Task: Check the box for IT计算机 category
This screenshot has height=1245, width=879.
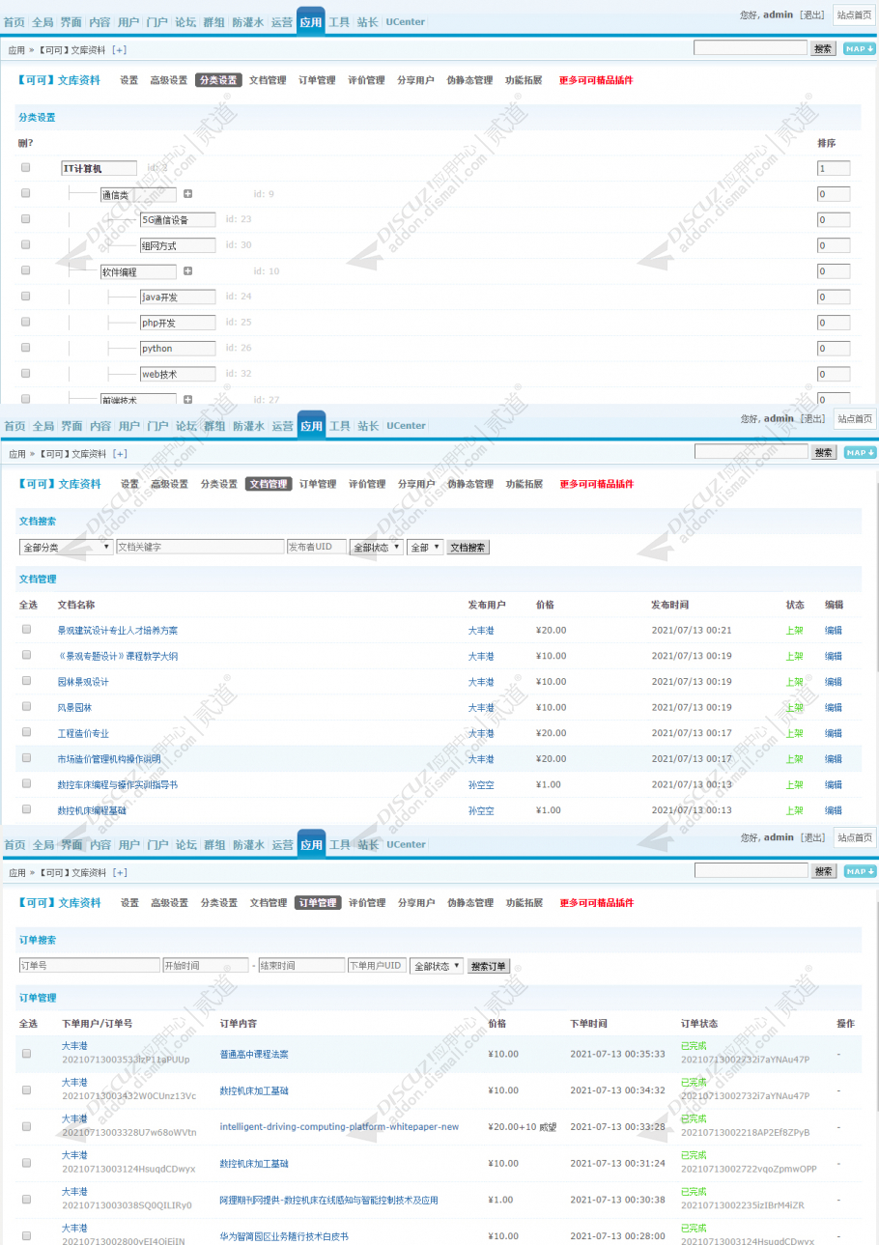Action: tap(26, 167)
